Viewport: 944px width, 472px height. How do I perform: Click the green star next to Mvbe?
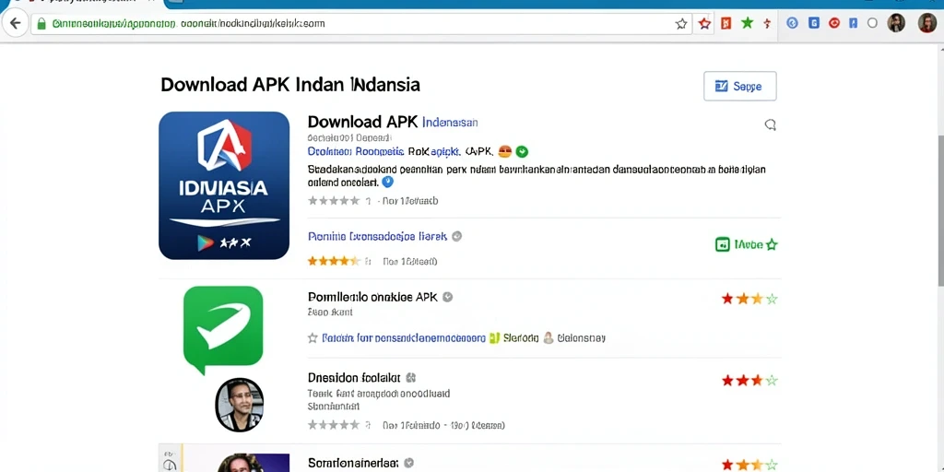pos(772,244)
